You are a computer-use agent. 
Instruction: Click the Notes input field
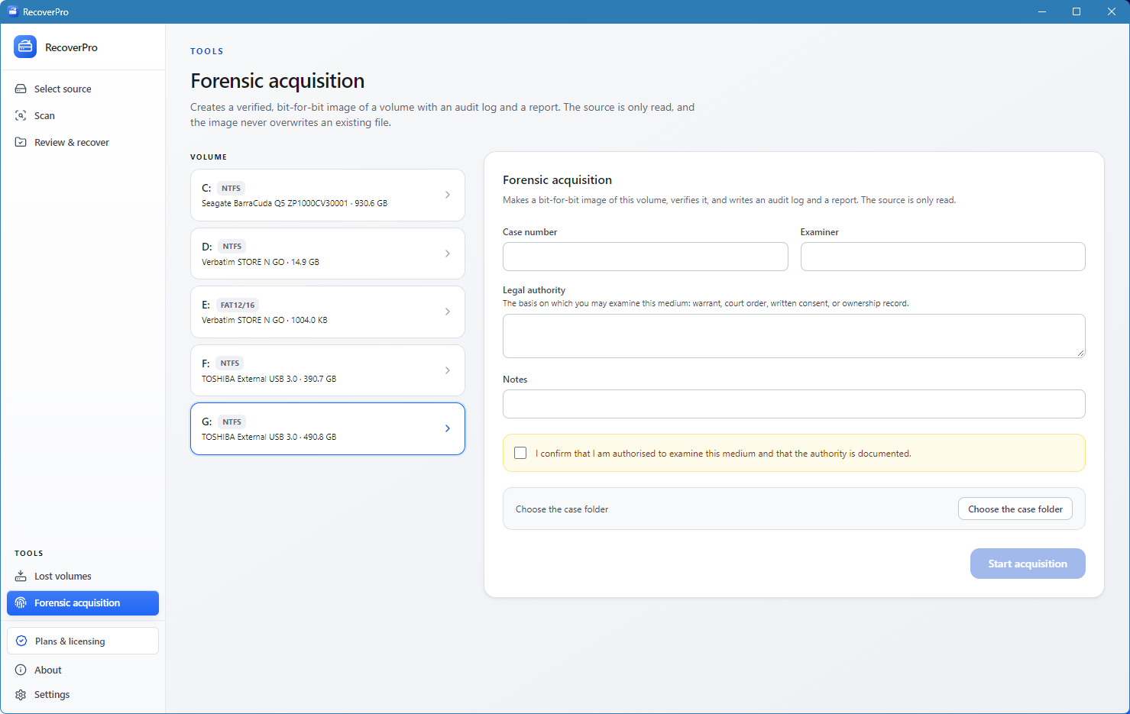[x=794, y=404]
